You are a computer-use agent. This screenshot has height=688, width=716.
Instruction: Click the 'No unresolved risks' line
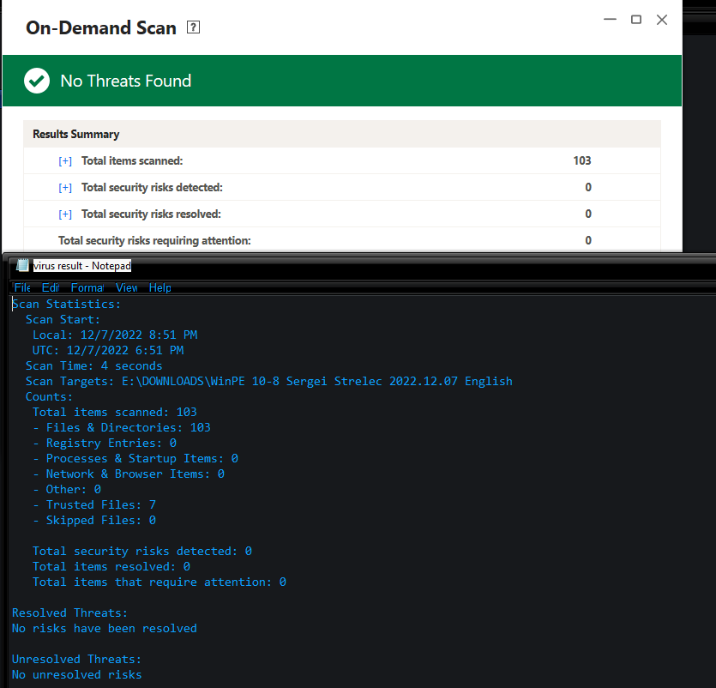(76, 675)
